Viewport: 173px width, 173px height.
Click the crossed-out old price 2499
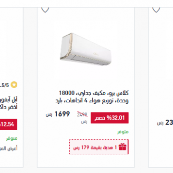click(82, 114)
